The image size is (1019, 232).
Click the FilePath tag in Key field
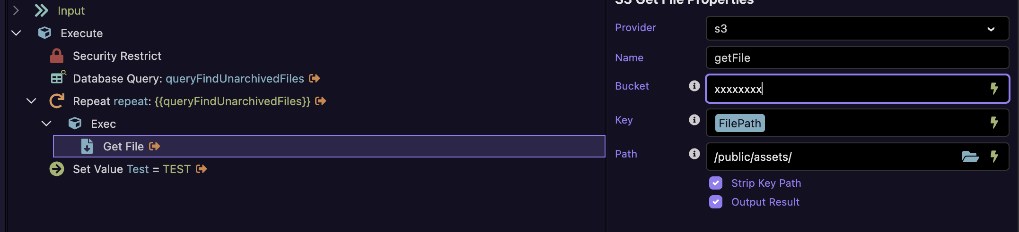[739, 124]
